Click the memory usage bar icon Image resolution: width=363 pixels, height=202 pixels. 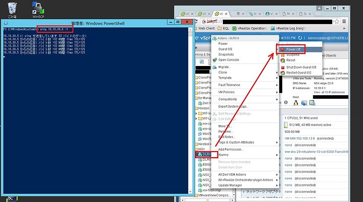click(286, 125)
